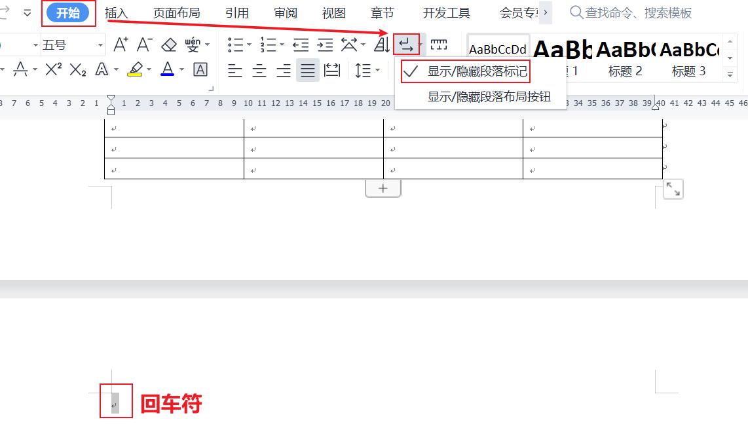Click the character border icon
This screenshot has height=426, width=748.
pyautogui.click(x=200, y=67)
